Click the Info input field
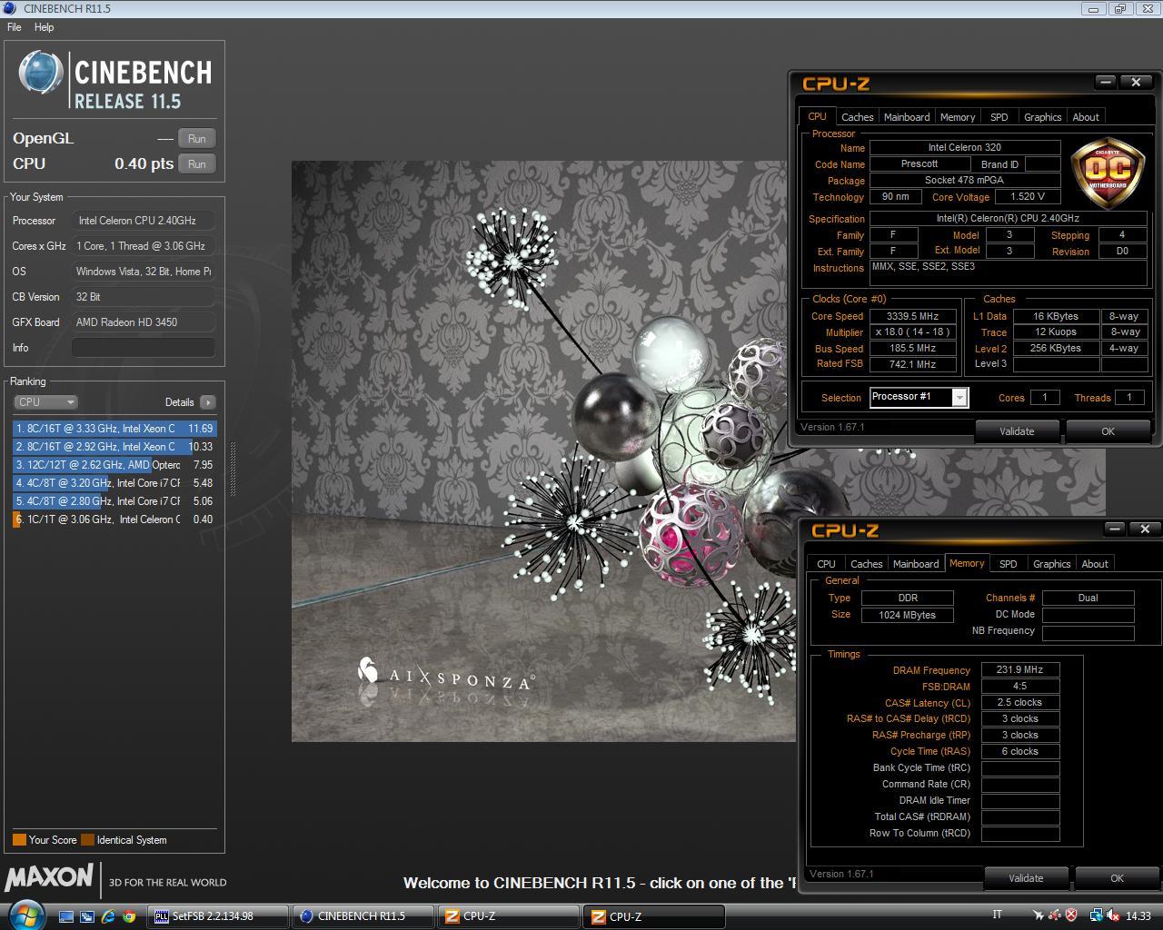 click(x=144, y=348)
